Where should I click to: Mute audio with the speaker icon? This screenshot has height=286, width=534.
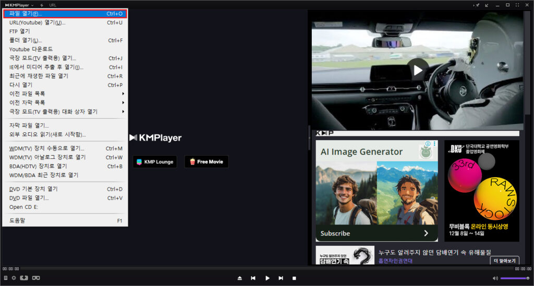pyautogui.click(x=495, y=278)
